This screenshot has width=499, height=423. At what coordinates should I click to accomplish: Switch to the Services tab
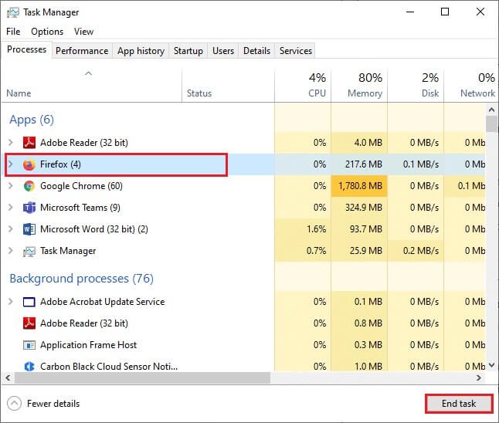pyautogui.click(x=295, y=51)
